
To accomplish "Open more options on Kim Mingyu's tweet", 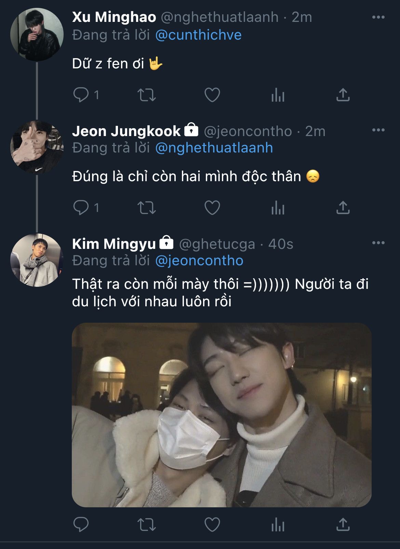I will point(378,243).
